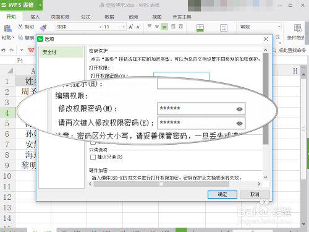The image size is (309, 232).
Task: Click the F4 name box
Action: click(20, 61)
